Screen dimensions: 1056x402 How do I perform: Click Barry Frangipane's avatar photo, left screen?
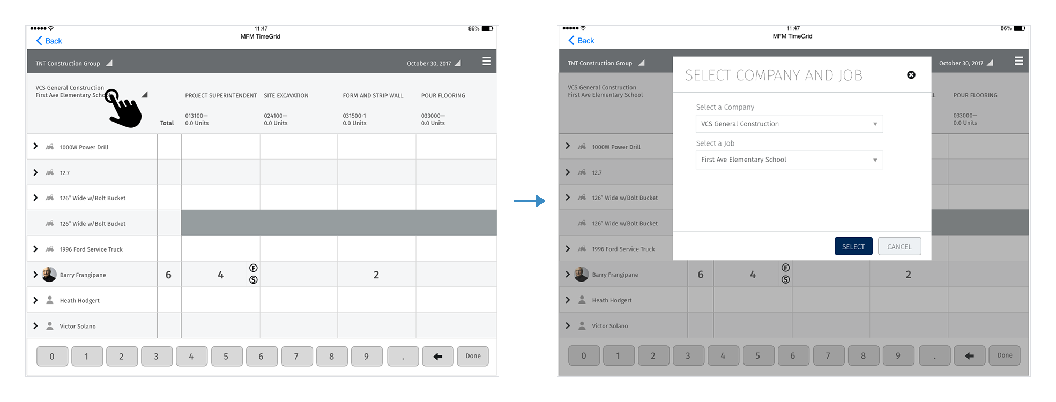49,275
